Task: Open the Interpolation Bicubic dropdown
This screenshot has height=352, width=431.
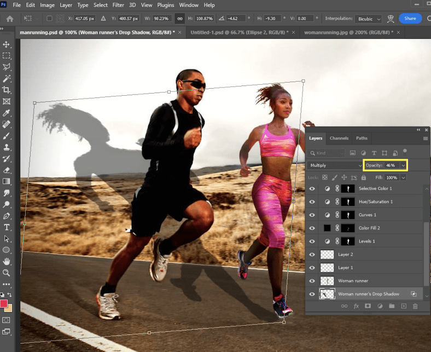Action: [x=368, y=18]
